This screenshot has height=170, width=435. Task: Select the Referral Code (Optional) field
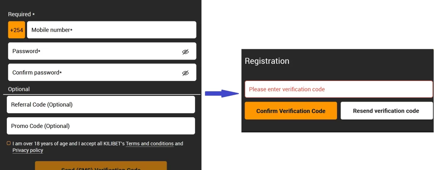coord(101,105)
